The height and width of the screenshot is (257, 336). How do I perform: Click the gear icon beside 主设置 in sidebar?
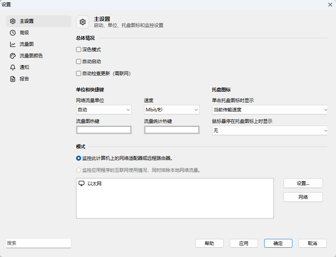pyautogui.click(x=13, y=21)
